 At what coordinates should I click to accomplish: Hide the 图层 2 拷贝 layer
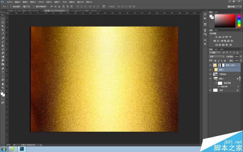pyautogui.click(x=210, y=65)
